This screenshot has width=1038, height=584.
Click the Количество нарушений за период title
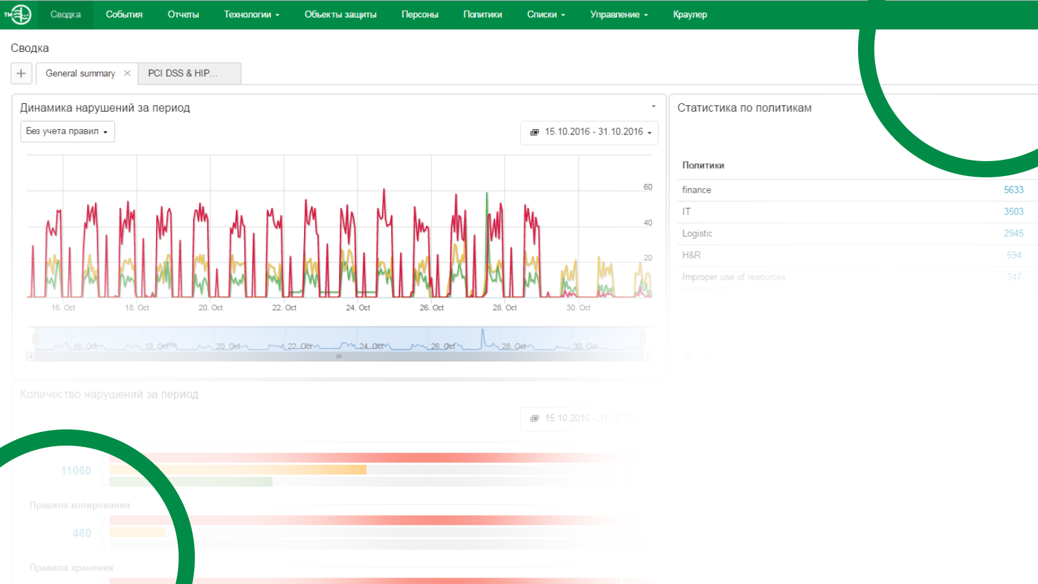point(109,394)
